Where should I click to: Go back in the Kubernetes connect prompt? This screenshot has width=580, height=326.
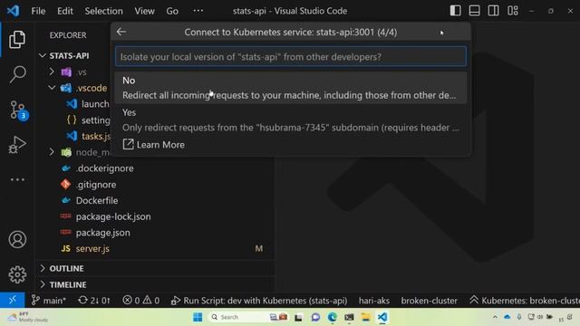pos(121,32)
